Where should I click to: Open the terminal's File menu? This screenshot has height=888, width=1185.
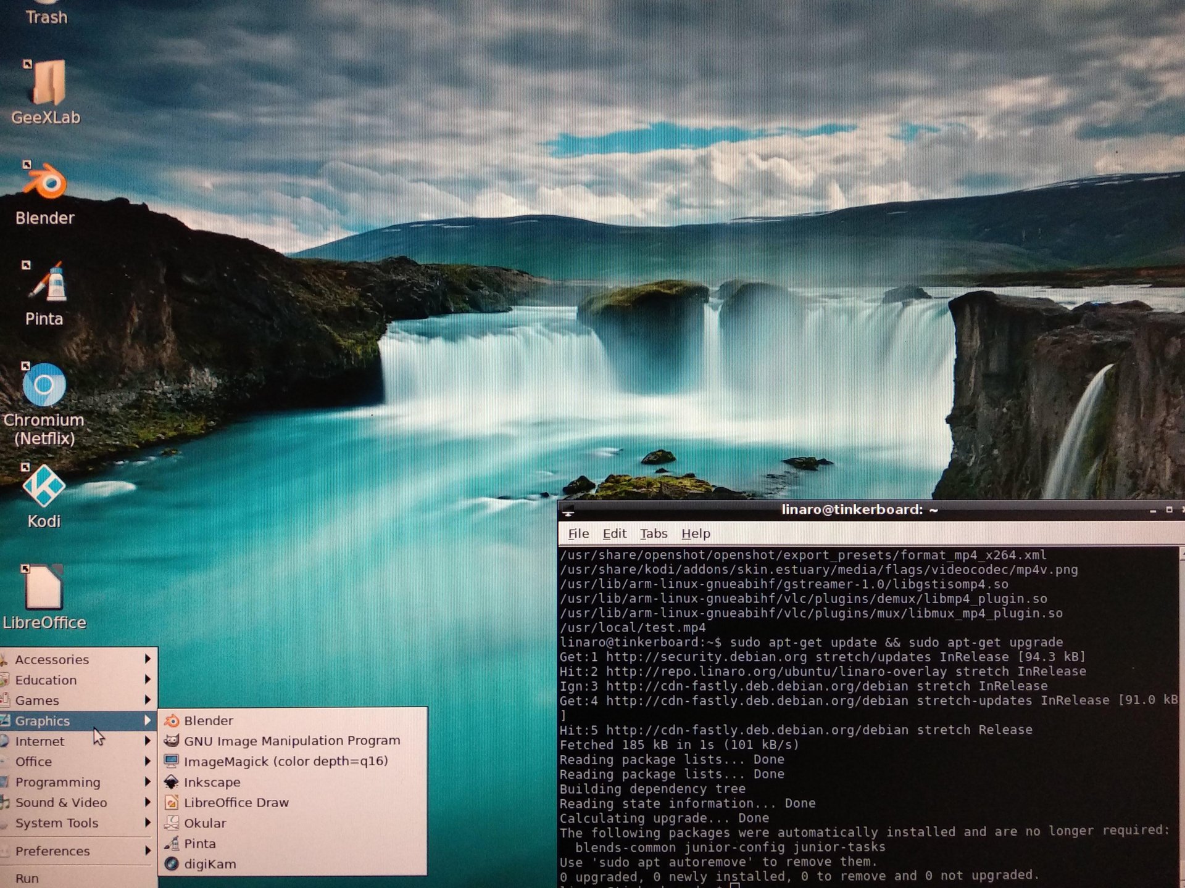coord(578,533)
